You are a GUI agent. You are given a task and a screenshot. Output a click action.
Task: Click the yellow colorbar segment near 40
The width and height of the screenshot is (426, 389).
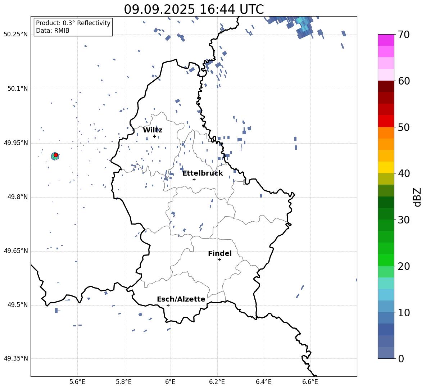(386, 167)
